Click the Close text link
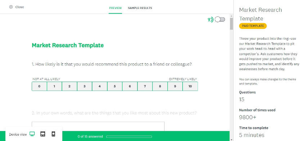 click(x=19, y=7)
